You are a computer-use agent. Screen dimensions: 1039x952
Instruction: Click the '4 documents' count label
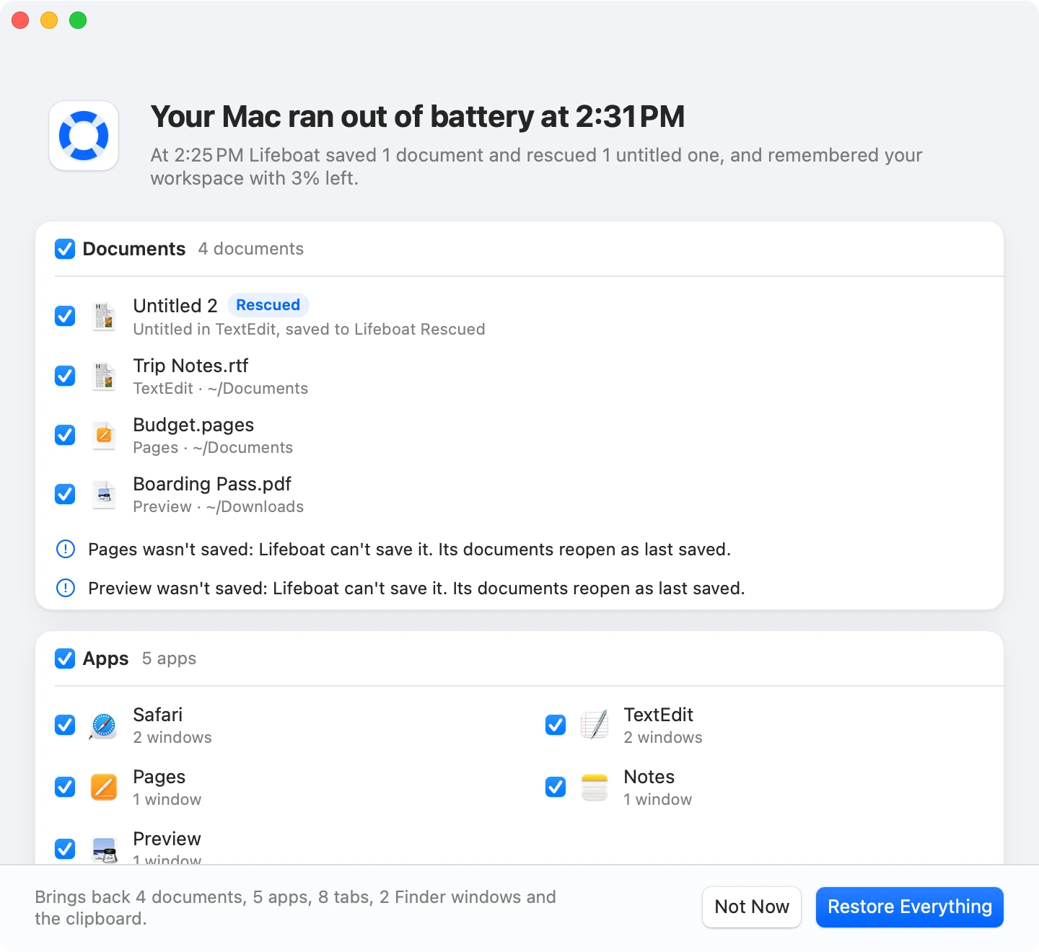pos(251,249)
